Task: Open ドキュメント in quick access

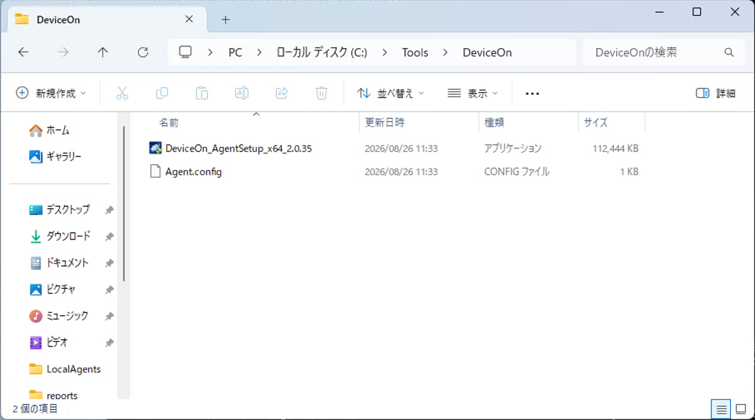Action: (x=59, y=263)
